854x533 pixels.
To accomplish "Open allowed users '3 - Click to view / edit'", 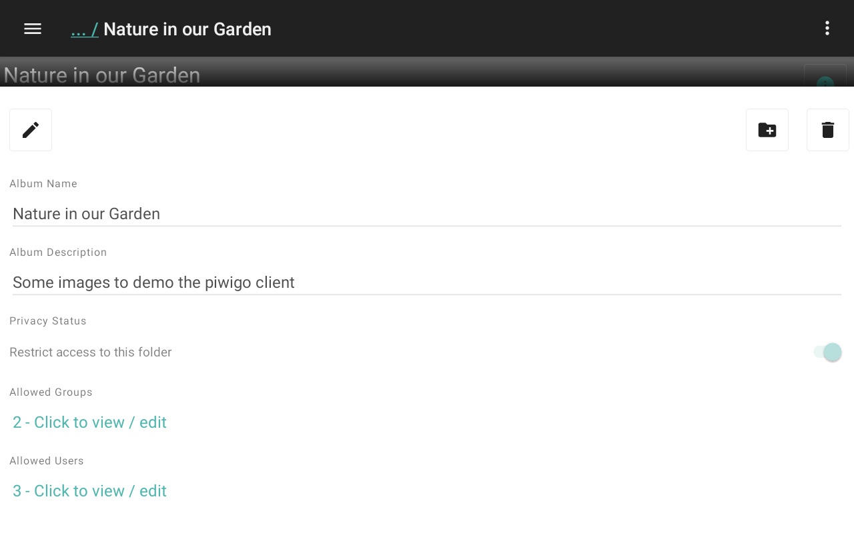I will [89, 491].
